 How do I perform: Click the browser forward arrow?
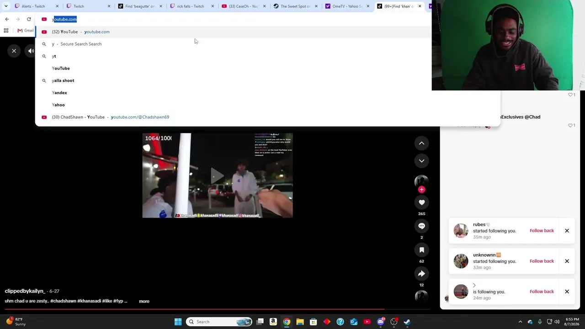click(x=18, y=19)
